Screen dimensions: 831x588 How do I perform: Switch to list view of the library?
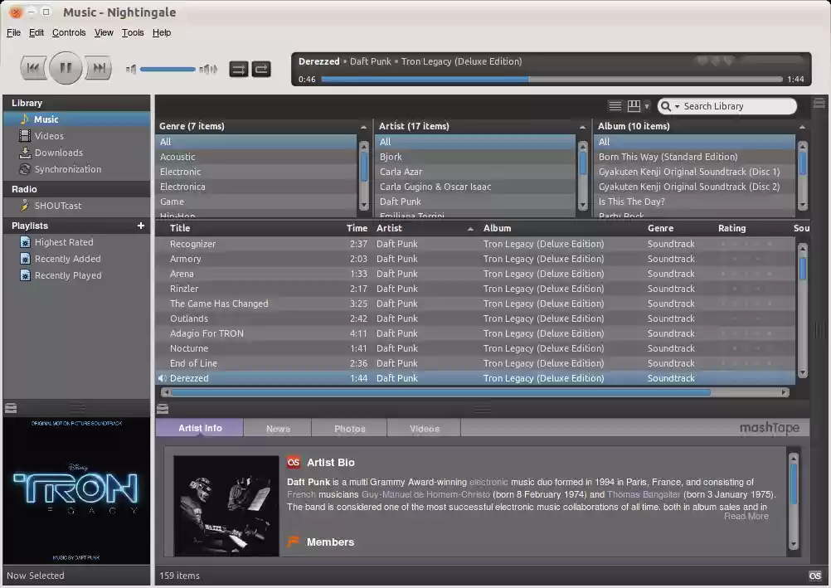pos(615,105)
